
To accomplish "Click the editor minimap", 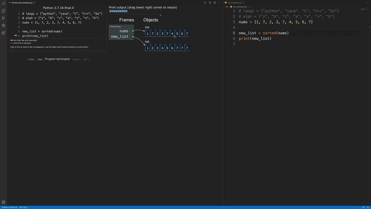I will [364, 9].
